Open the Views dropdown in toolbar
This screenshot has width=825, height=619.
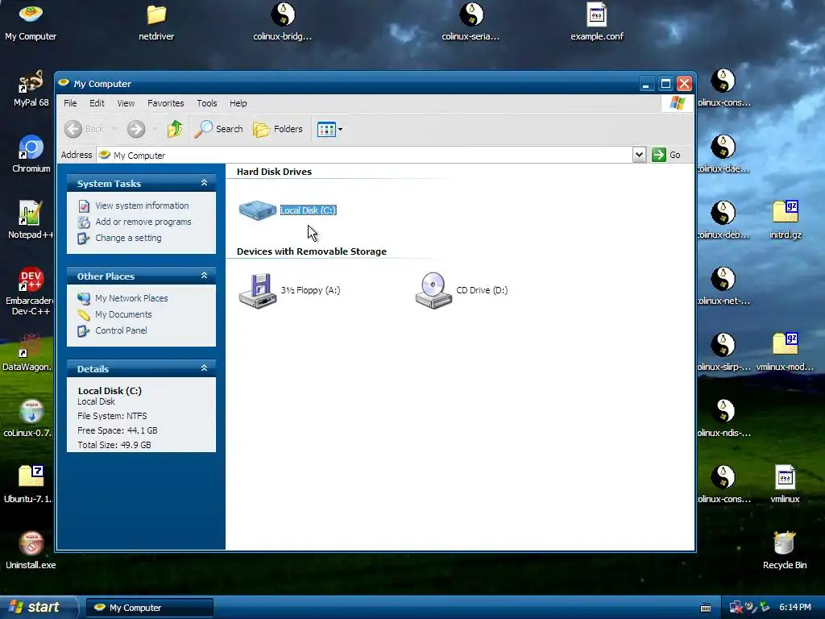330,129
